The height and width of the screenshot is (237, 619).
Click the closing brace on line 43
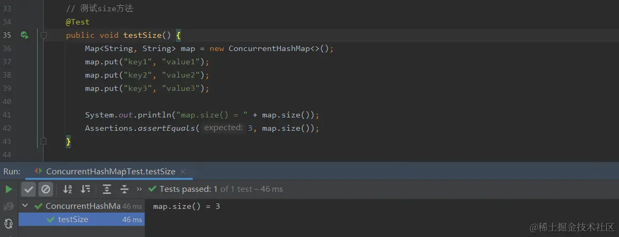(68, 141)
